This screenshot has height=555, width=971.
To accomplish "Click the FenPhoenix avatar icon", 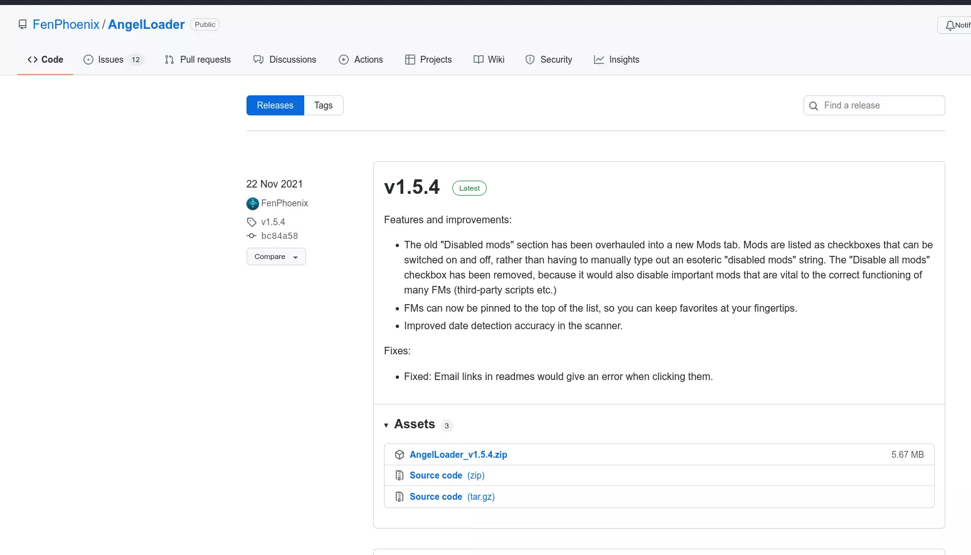I will click(253, 204).
